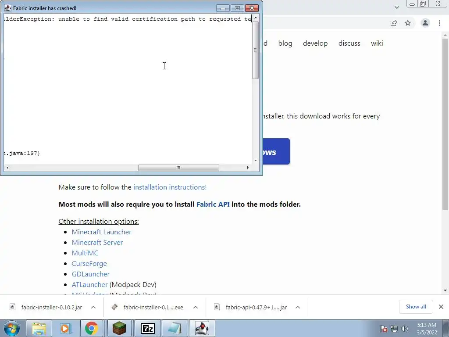Screen dimensions: 449x337
Task: Open ATLauncher installation option
Action: tap(89, 284)
